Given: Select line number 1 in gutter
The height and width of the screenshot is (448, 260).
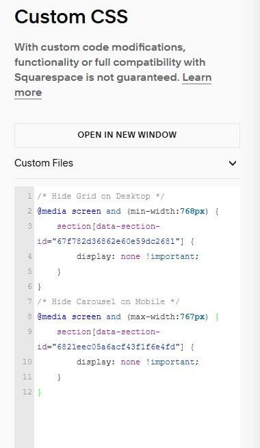Looking at the screenshot, I should click(x=29, y=197).
